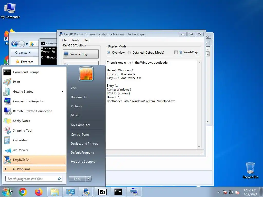This screenshot has width=263, height=197.
Task: Open Help menu in EasyBCD
Action: [87, 40]
